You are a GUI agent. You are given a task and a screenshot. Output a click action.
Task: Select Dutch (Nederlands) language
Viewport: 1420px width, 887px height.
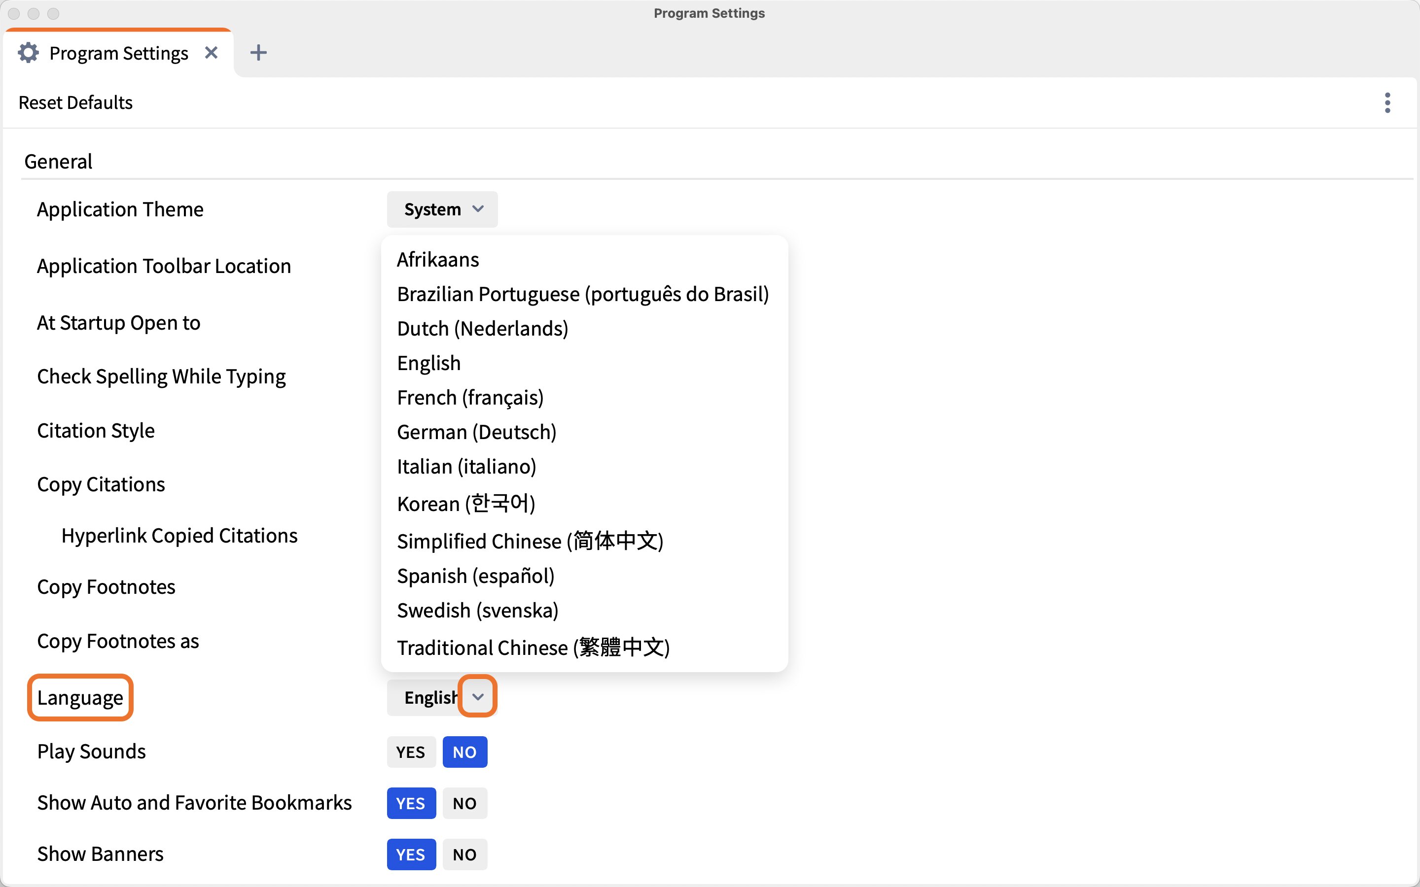click(482, 329)
